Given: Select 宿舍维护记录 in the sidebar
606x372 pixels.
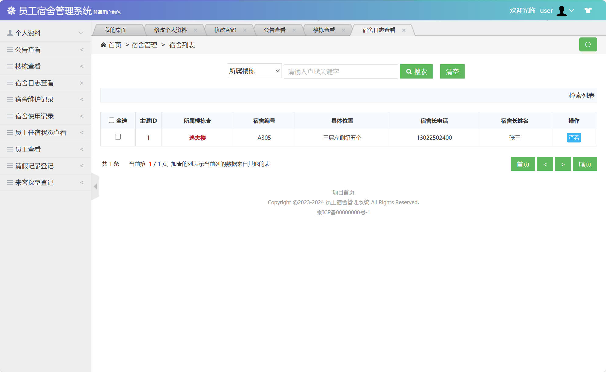Looking at the screenshot, I should pos(34,99).
